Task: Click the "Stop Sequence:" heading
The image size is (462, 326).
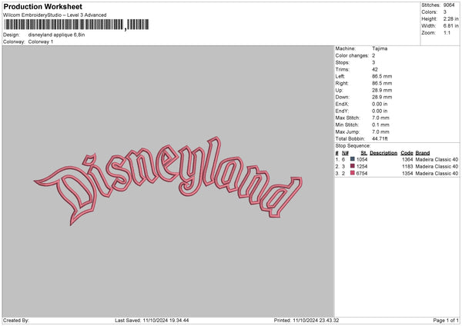Action: point(353,145)
